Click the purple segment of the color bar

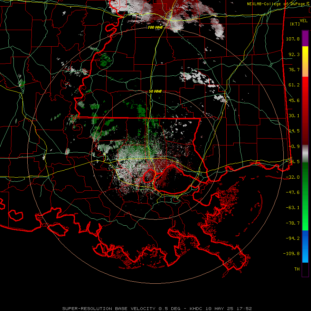pyautogui.click(x=305, y=38)
